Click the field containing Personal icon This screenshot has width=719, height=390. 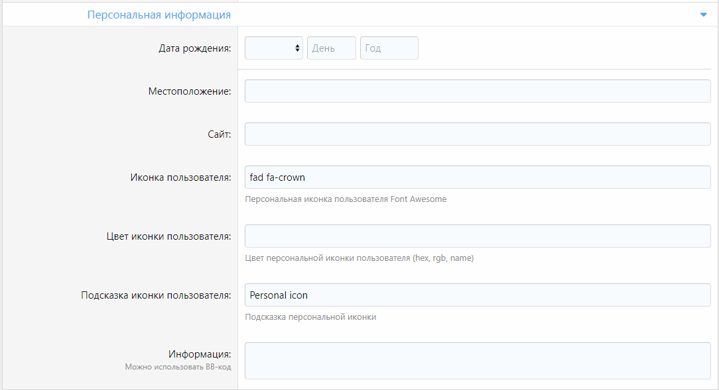(477, 295)
